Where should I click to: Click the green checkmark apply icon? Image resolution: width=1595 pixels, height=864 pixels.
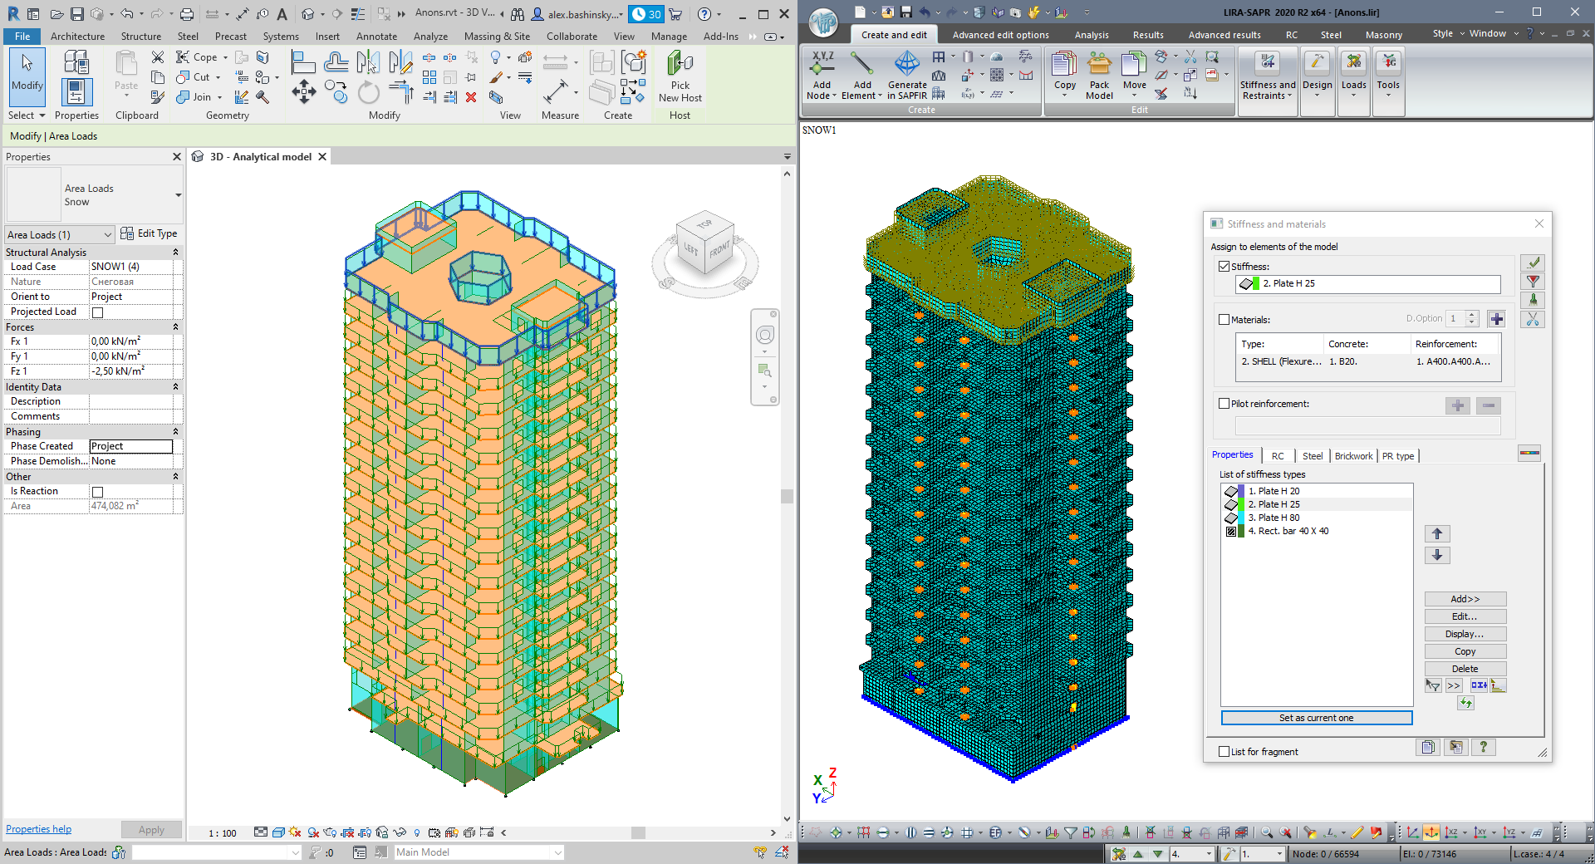click(1533, 263)
